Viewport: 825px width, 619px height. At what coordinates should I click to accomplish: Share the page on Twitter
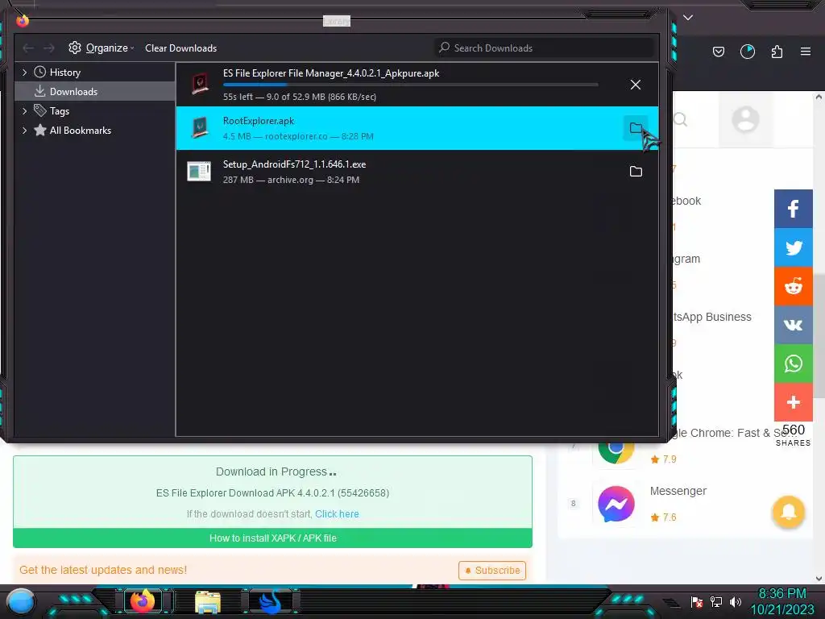coord(794,247)
